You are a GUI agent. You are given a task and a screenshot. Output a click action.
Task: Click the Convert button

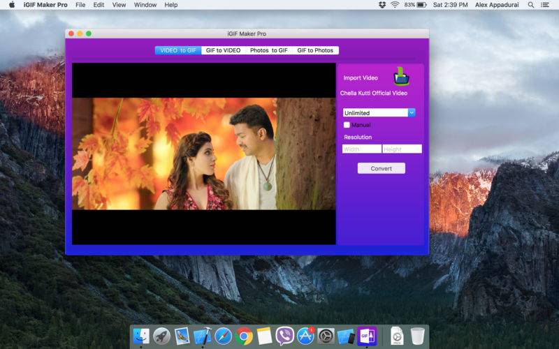click(381, 168)
